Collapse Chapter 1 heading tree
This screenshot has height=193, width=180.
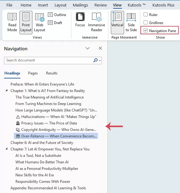[6, 90]
